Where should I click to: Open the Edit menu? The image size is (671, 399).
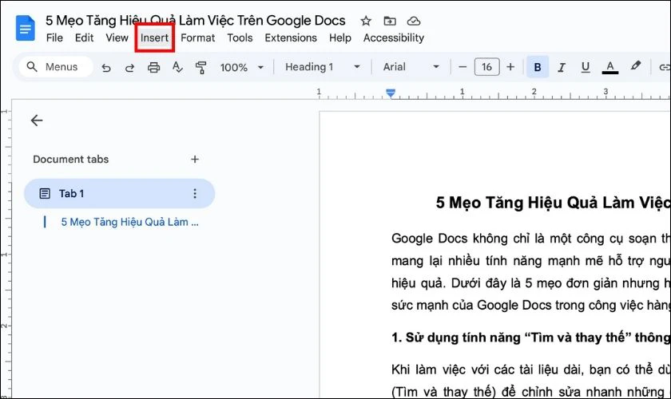point(85,38)
